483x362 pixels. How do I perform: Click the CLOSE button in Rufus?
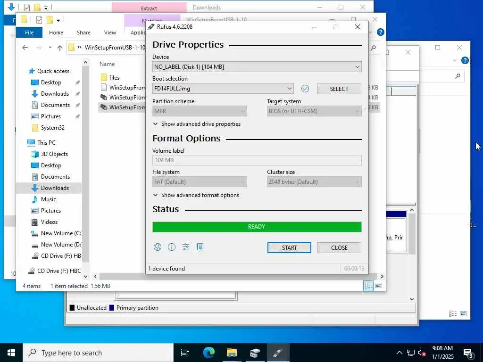click(x=339, y=248)
